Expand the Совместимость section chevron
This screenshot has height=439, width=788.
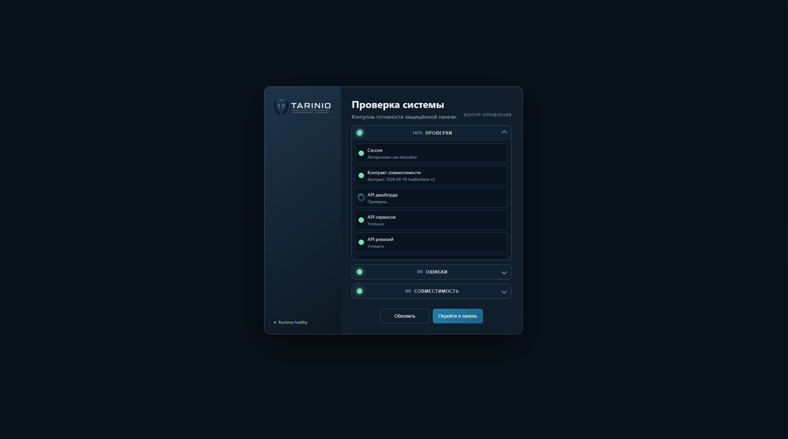pyautogui.click(x=504, y=292)
